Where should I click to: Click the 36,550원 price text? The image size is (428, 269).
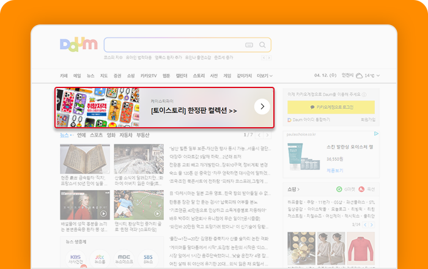(335, 159)
